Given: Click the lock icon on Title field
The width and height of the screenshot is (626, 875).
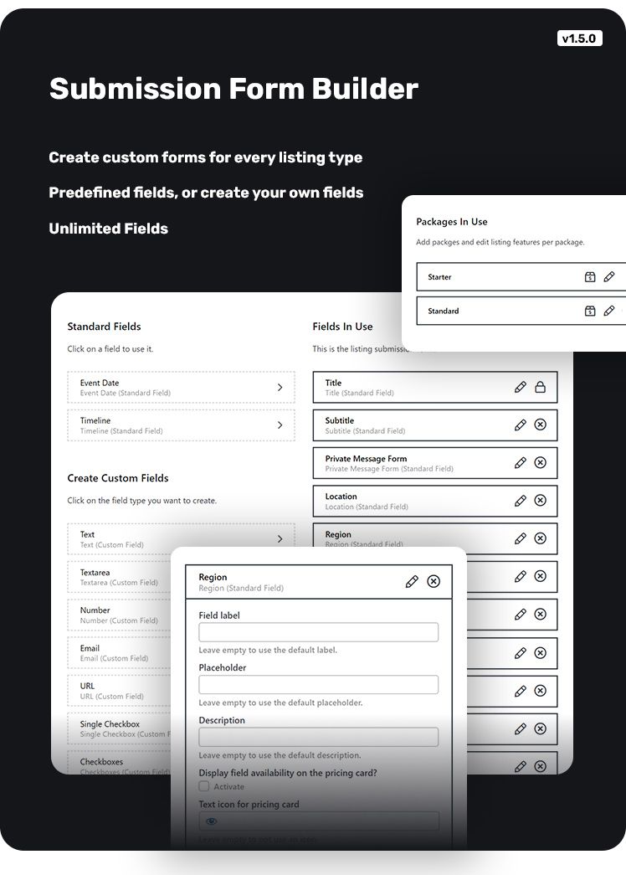Looking at the screenshot, I should point(540,387).
